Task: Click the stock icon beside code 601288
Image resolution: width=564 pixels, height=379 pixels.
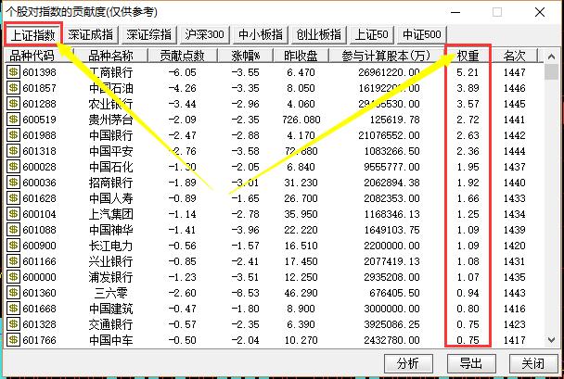Action: pyautogui.click(x=13, y=104)
